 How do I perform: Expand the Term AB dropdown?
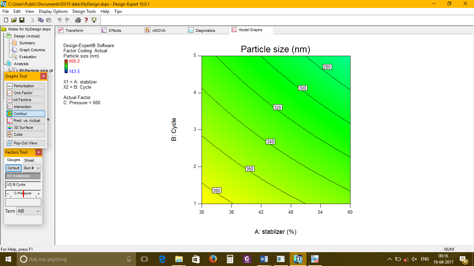click(29, 211)
